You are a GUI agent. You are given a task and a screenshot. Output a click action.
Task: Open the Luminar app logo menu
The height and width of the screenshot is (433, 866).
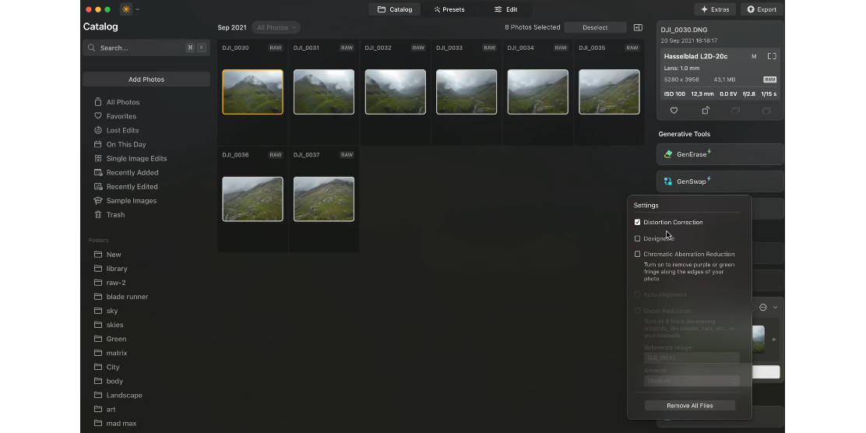pos(126,9)
